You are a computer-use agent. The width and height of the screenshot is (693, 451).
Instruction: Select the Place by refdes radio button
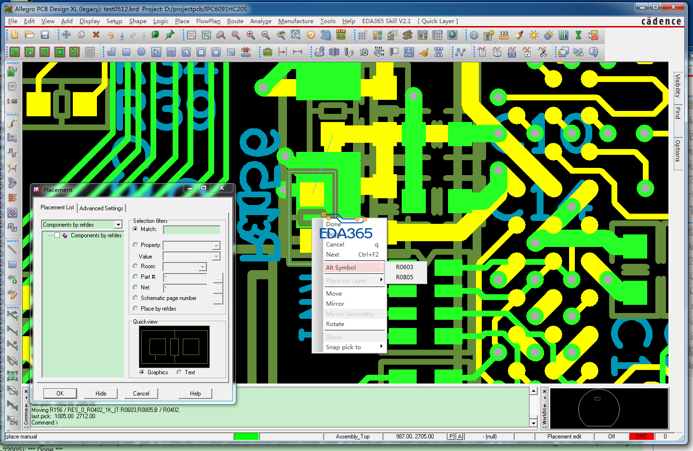tap(136, 309)
